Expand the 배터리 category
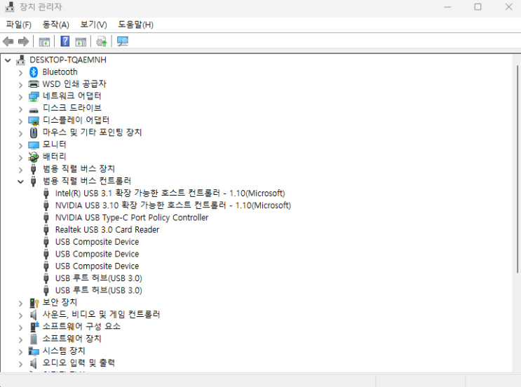 click(20, 158)
